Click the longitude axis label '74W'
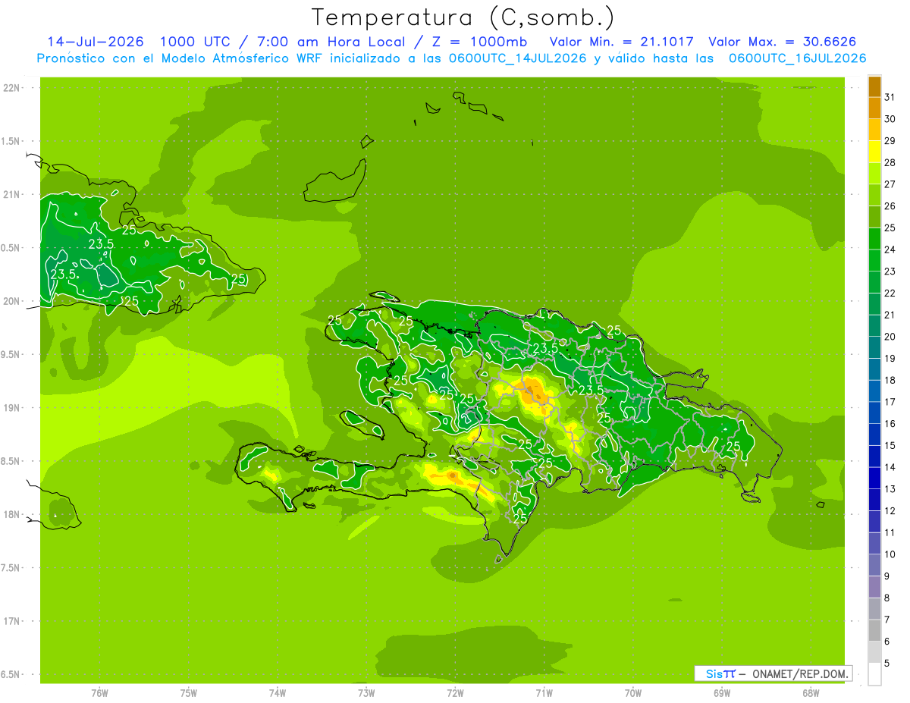This screenshot has width=910, height=703. tap(278, 692)
